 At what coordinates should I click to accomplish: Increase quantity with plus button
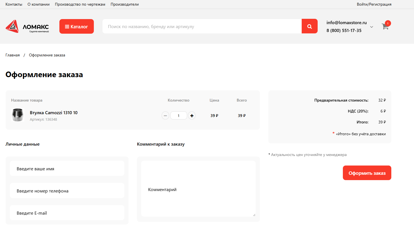point(192,116)
